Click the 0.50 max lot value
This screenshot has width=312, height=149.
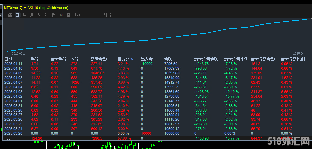tap(55, 92)
